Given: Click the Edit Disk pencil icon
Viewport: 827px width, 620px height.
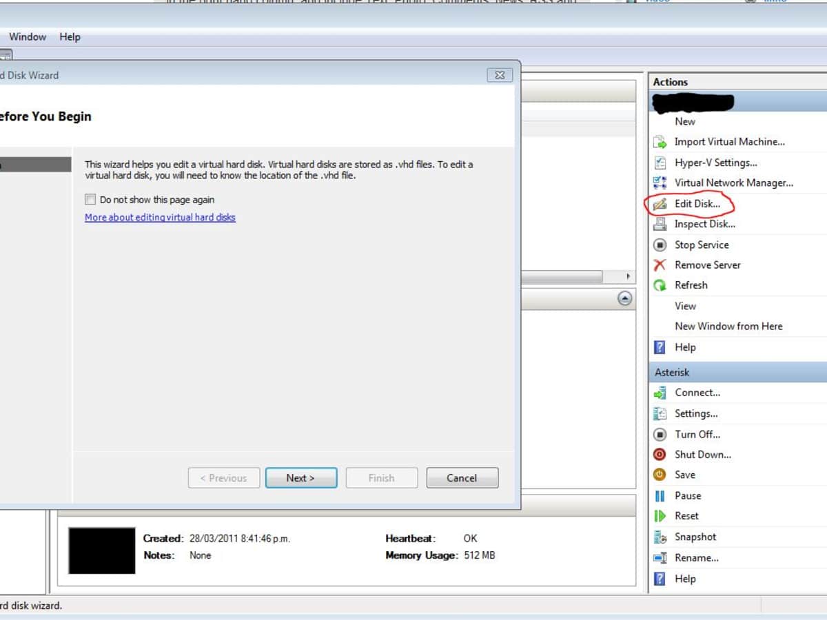Looking at the screenshot, I should pos(660,204).
